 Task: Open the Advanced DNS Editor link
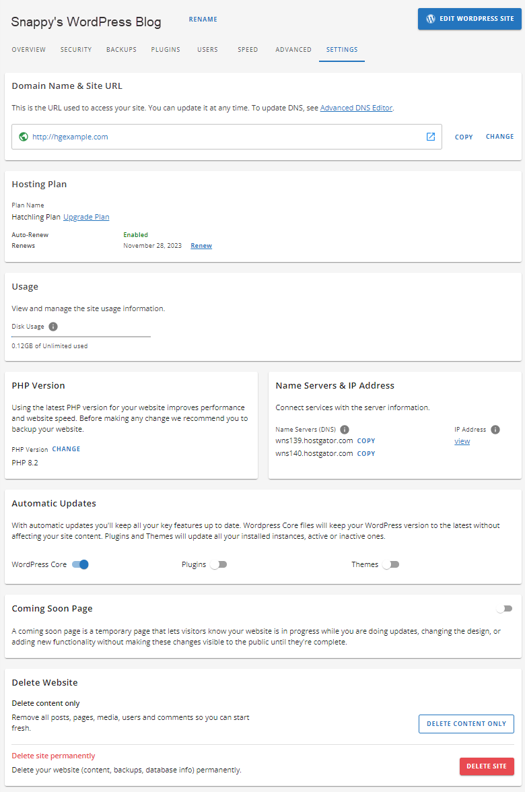[355, 108]
